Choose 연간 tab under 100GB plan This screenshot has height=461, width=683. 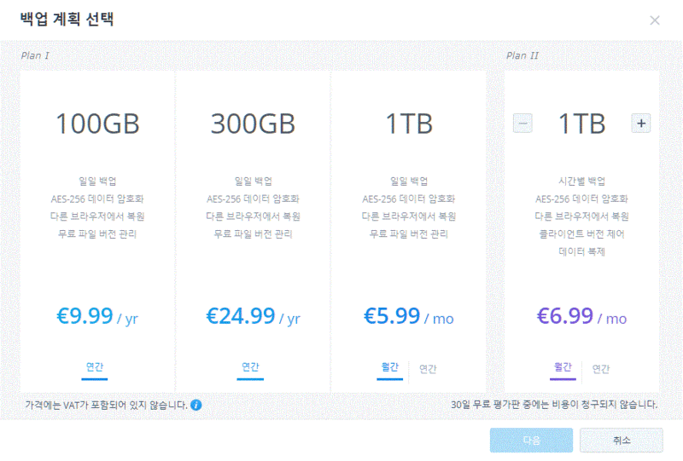click(95, 368)
